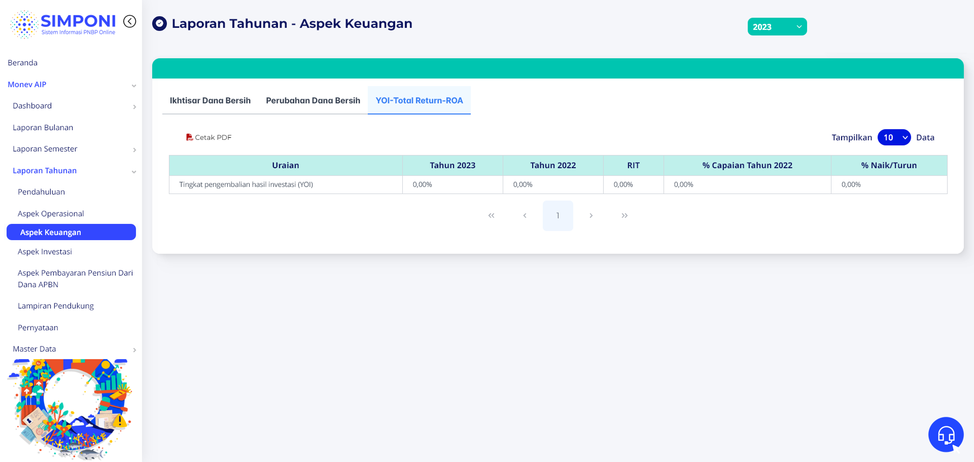Open Aspek Investasi page

[45, 252]
